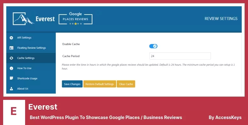Focus the Cache Period input field
Image resolution: width=248 pixels, height=125 pixels.
tap(180, 56)
